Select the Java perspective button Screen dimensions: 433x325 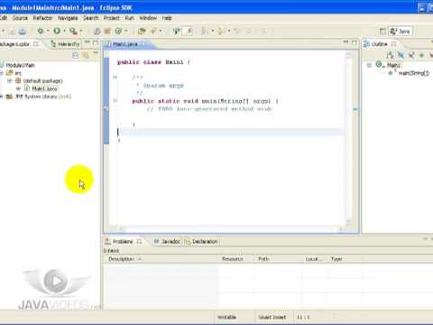(401, 32)
